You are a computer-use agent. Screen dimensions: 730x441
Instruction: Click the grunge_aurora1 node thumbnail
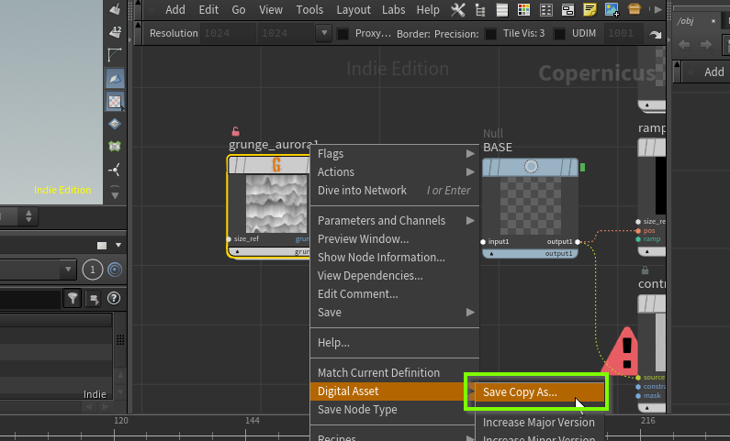[x=274, y=203]
